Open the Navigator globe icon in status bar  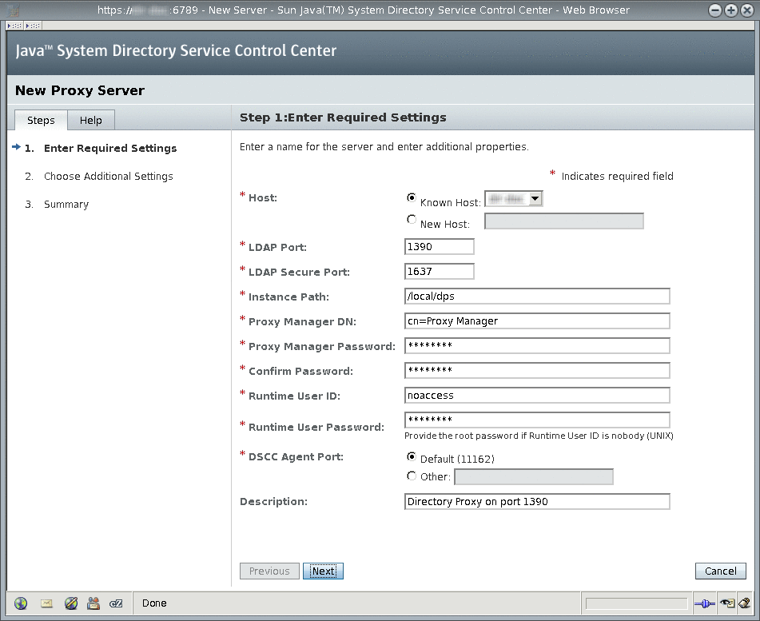tap(21, 603)
